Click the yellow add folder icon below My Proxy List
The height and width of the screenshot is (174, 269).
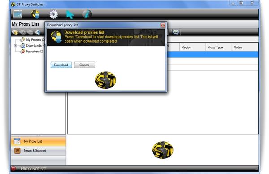15,32
